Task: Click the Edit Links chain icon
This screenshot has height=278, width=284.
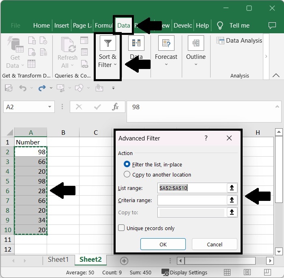Action: (84, 64)
